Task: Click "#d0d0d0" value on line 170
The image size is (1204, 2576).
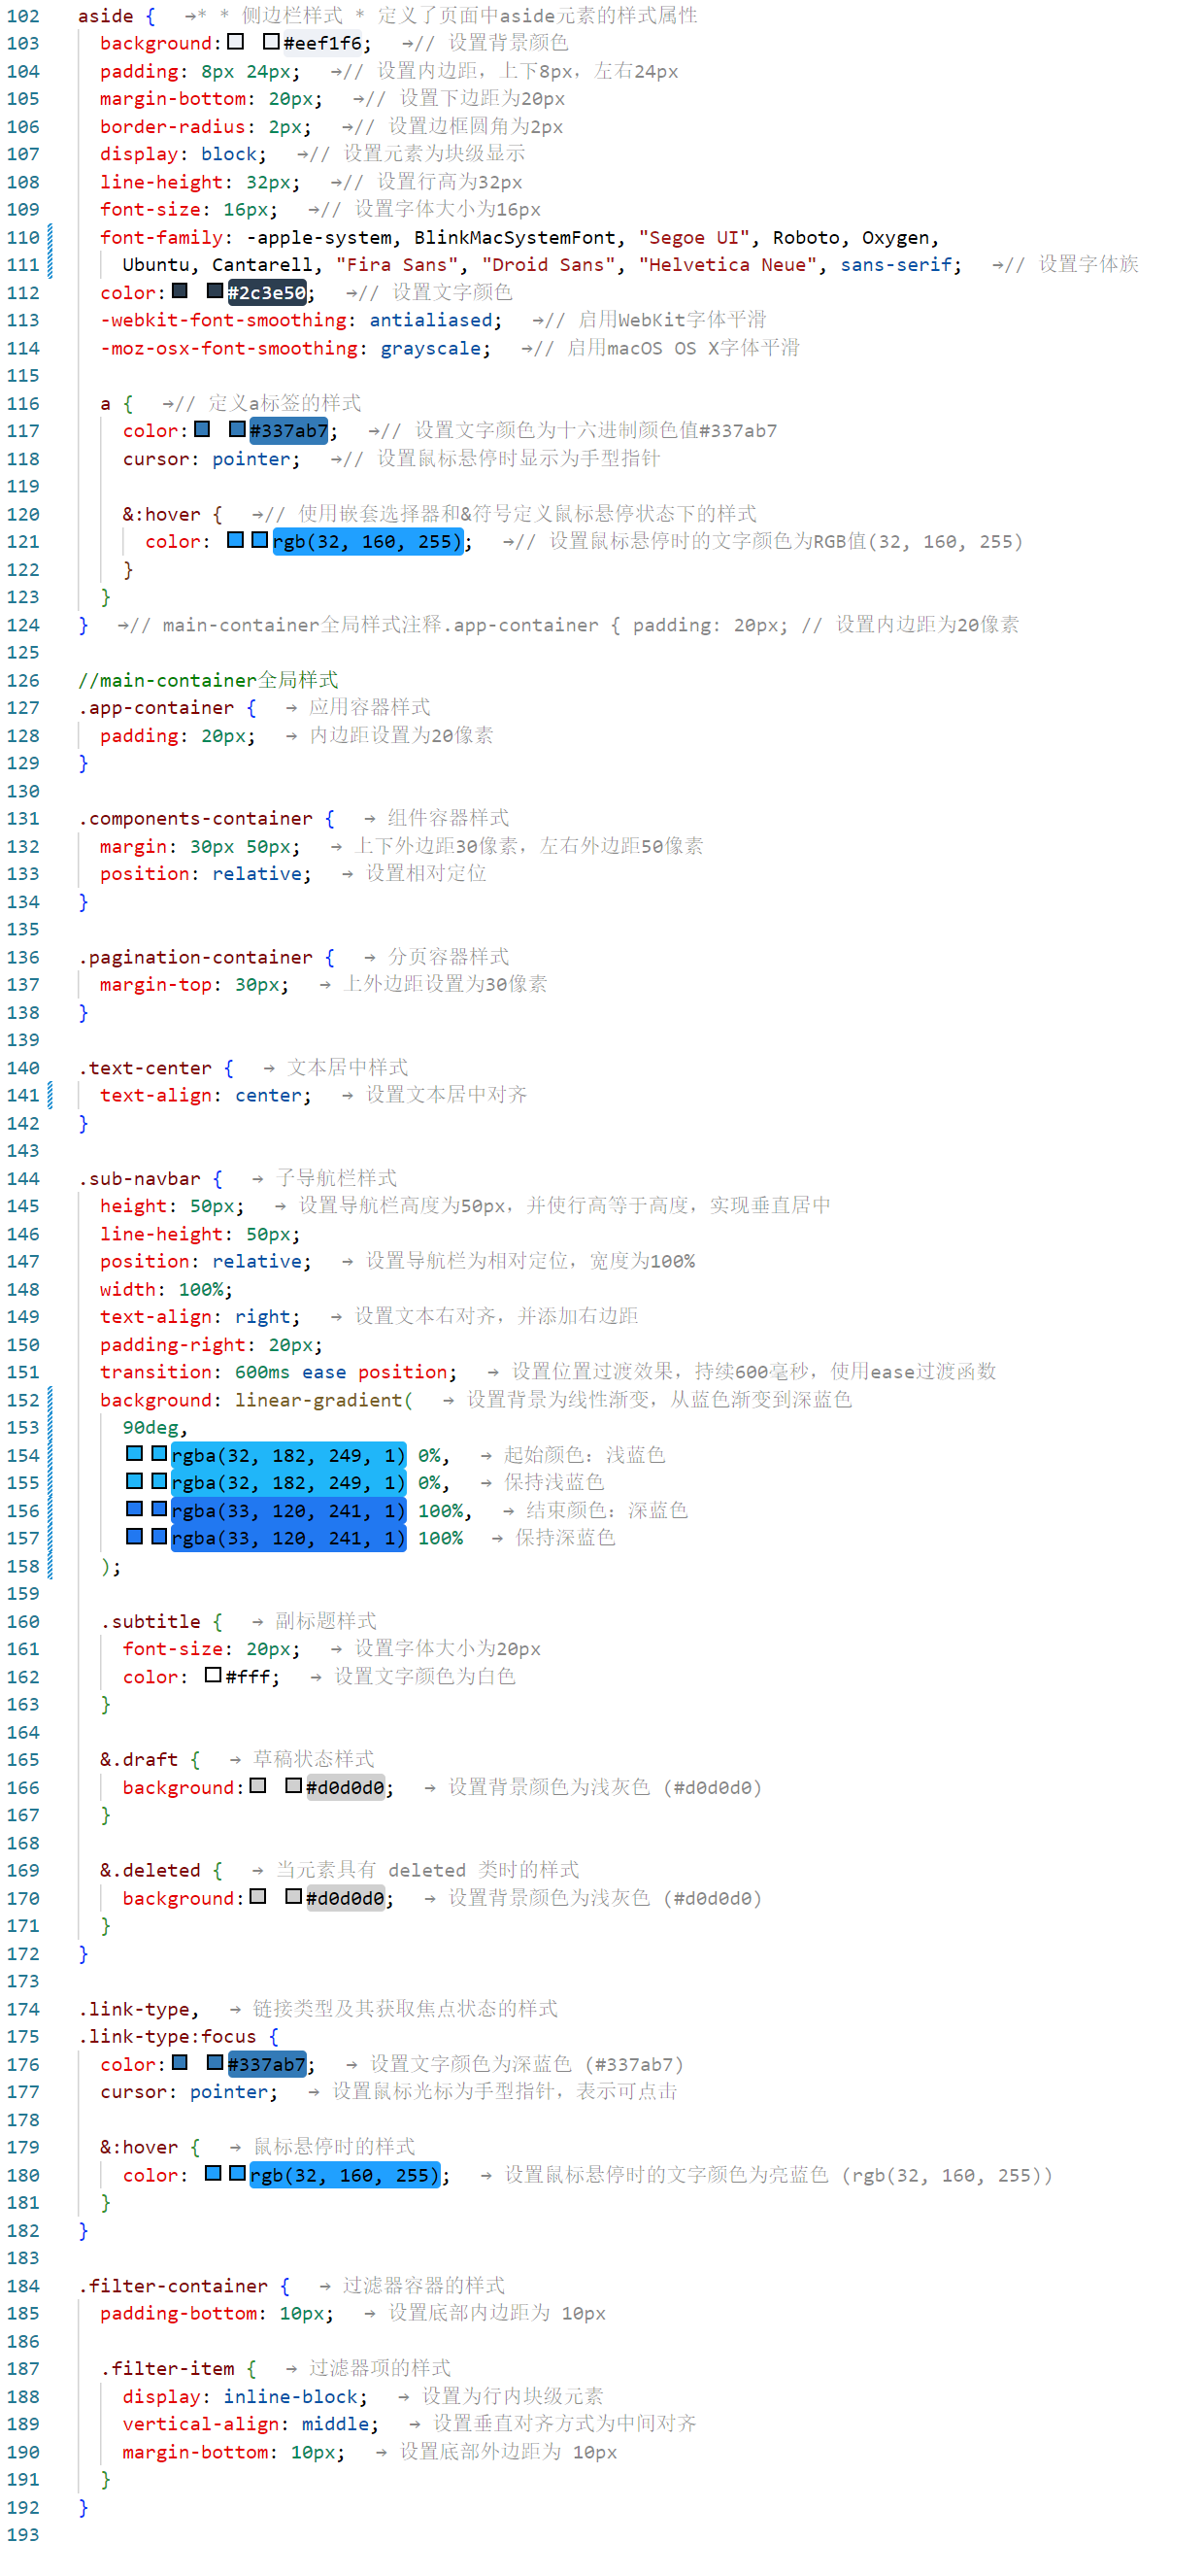Action: point(344,1898)
